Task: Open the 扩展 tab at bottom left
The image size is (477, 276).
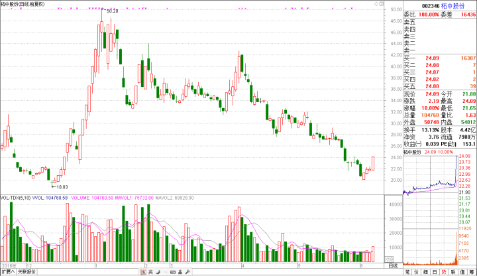Action: tap(8, 272)
